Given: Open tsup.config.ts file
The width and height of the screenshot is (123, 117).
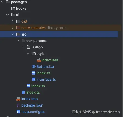Looking at the screenshot, I should pyautogui.click(x=33, y=112).
